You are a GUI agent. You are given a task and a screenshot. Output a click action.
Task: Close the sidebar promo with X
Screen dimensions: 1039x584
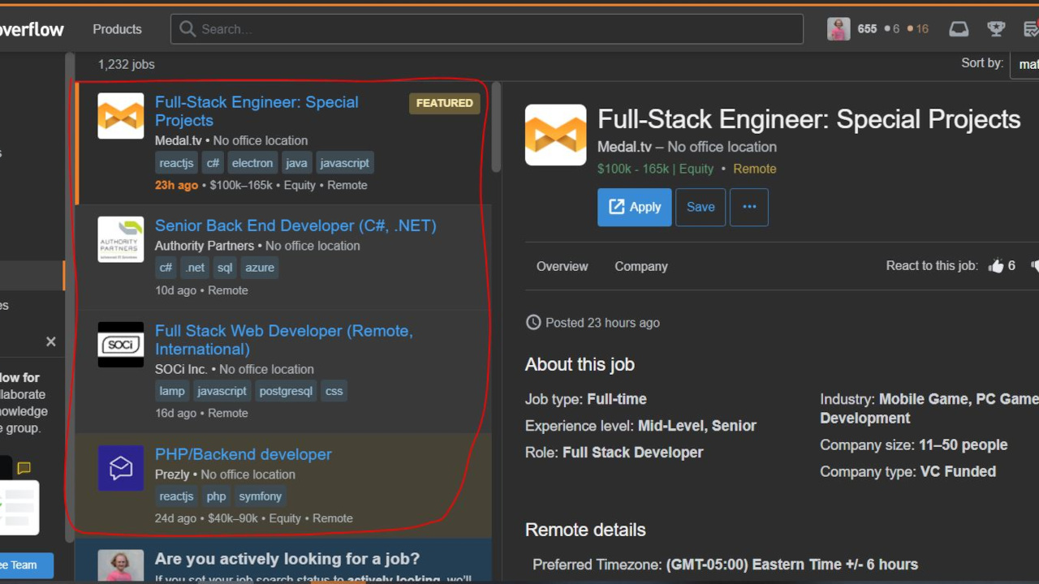[50, 341]
